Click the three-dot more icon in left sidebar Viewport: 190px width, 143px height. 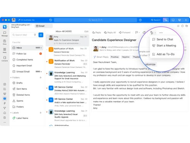coord(5,122)
